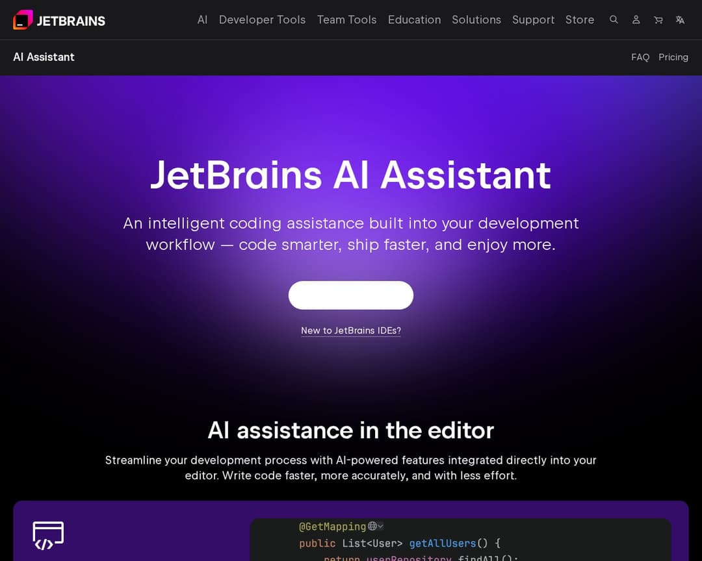702x561 pixels.
Task: Open the Store page
Action: (x=580, y=19)
